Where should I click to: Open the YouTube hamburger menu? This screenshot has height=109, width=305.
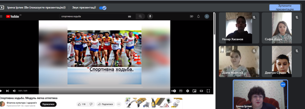[1, 16]
